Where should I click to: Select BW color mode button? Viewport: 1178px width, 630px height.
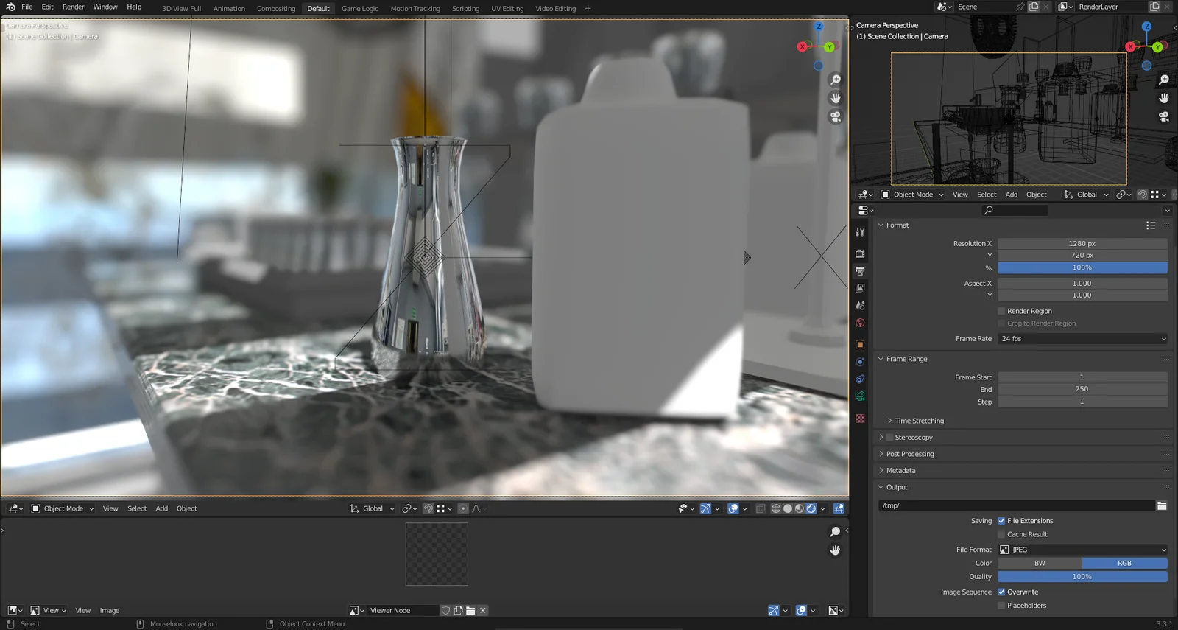pyautogui.click(x=1040, y=563)
